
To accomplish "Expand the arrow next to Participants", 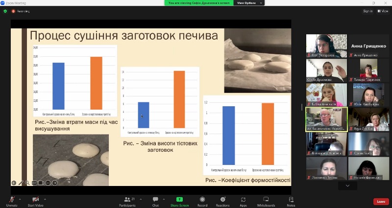I will pos(141,200).
